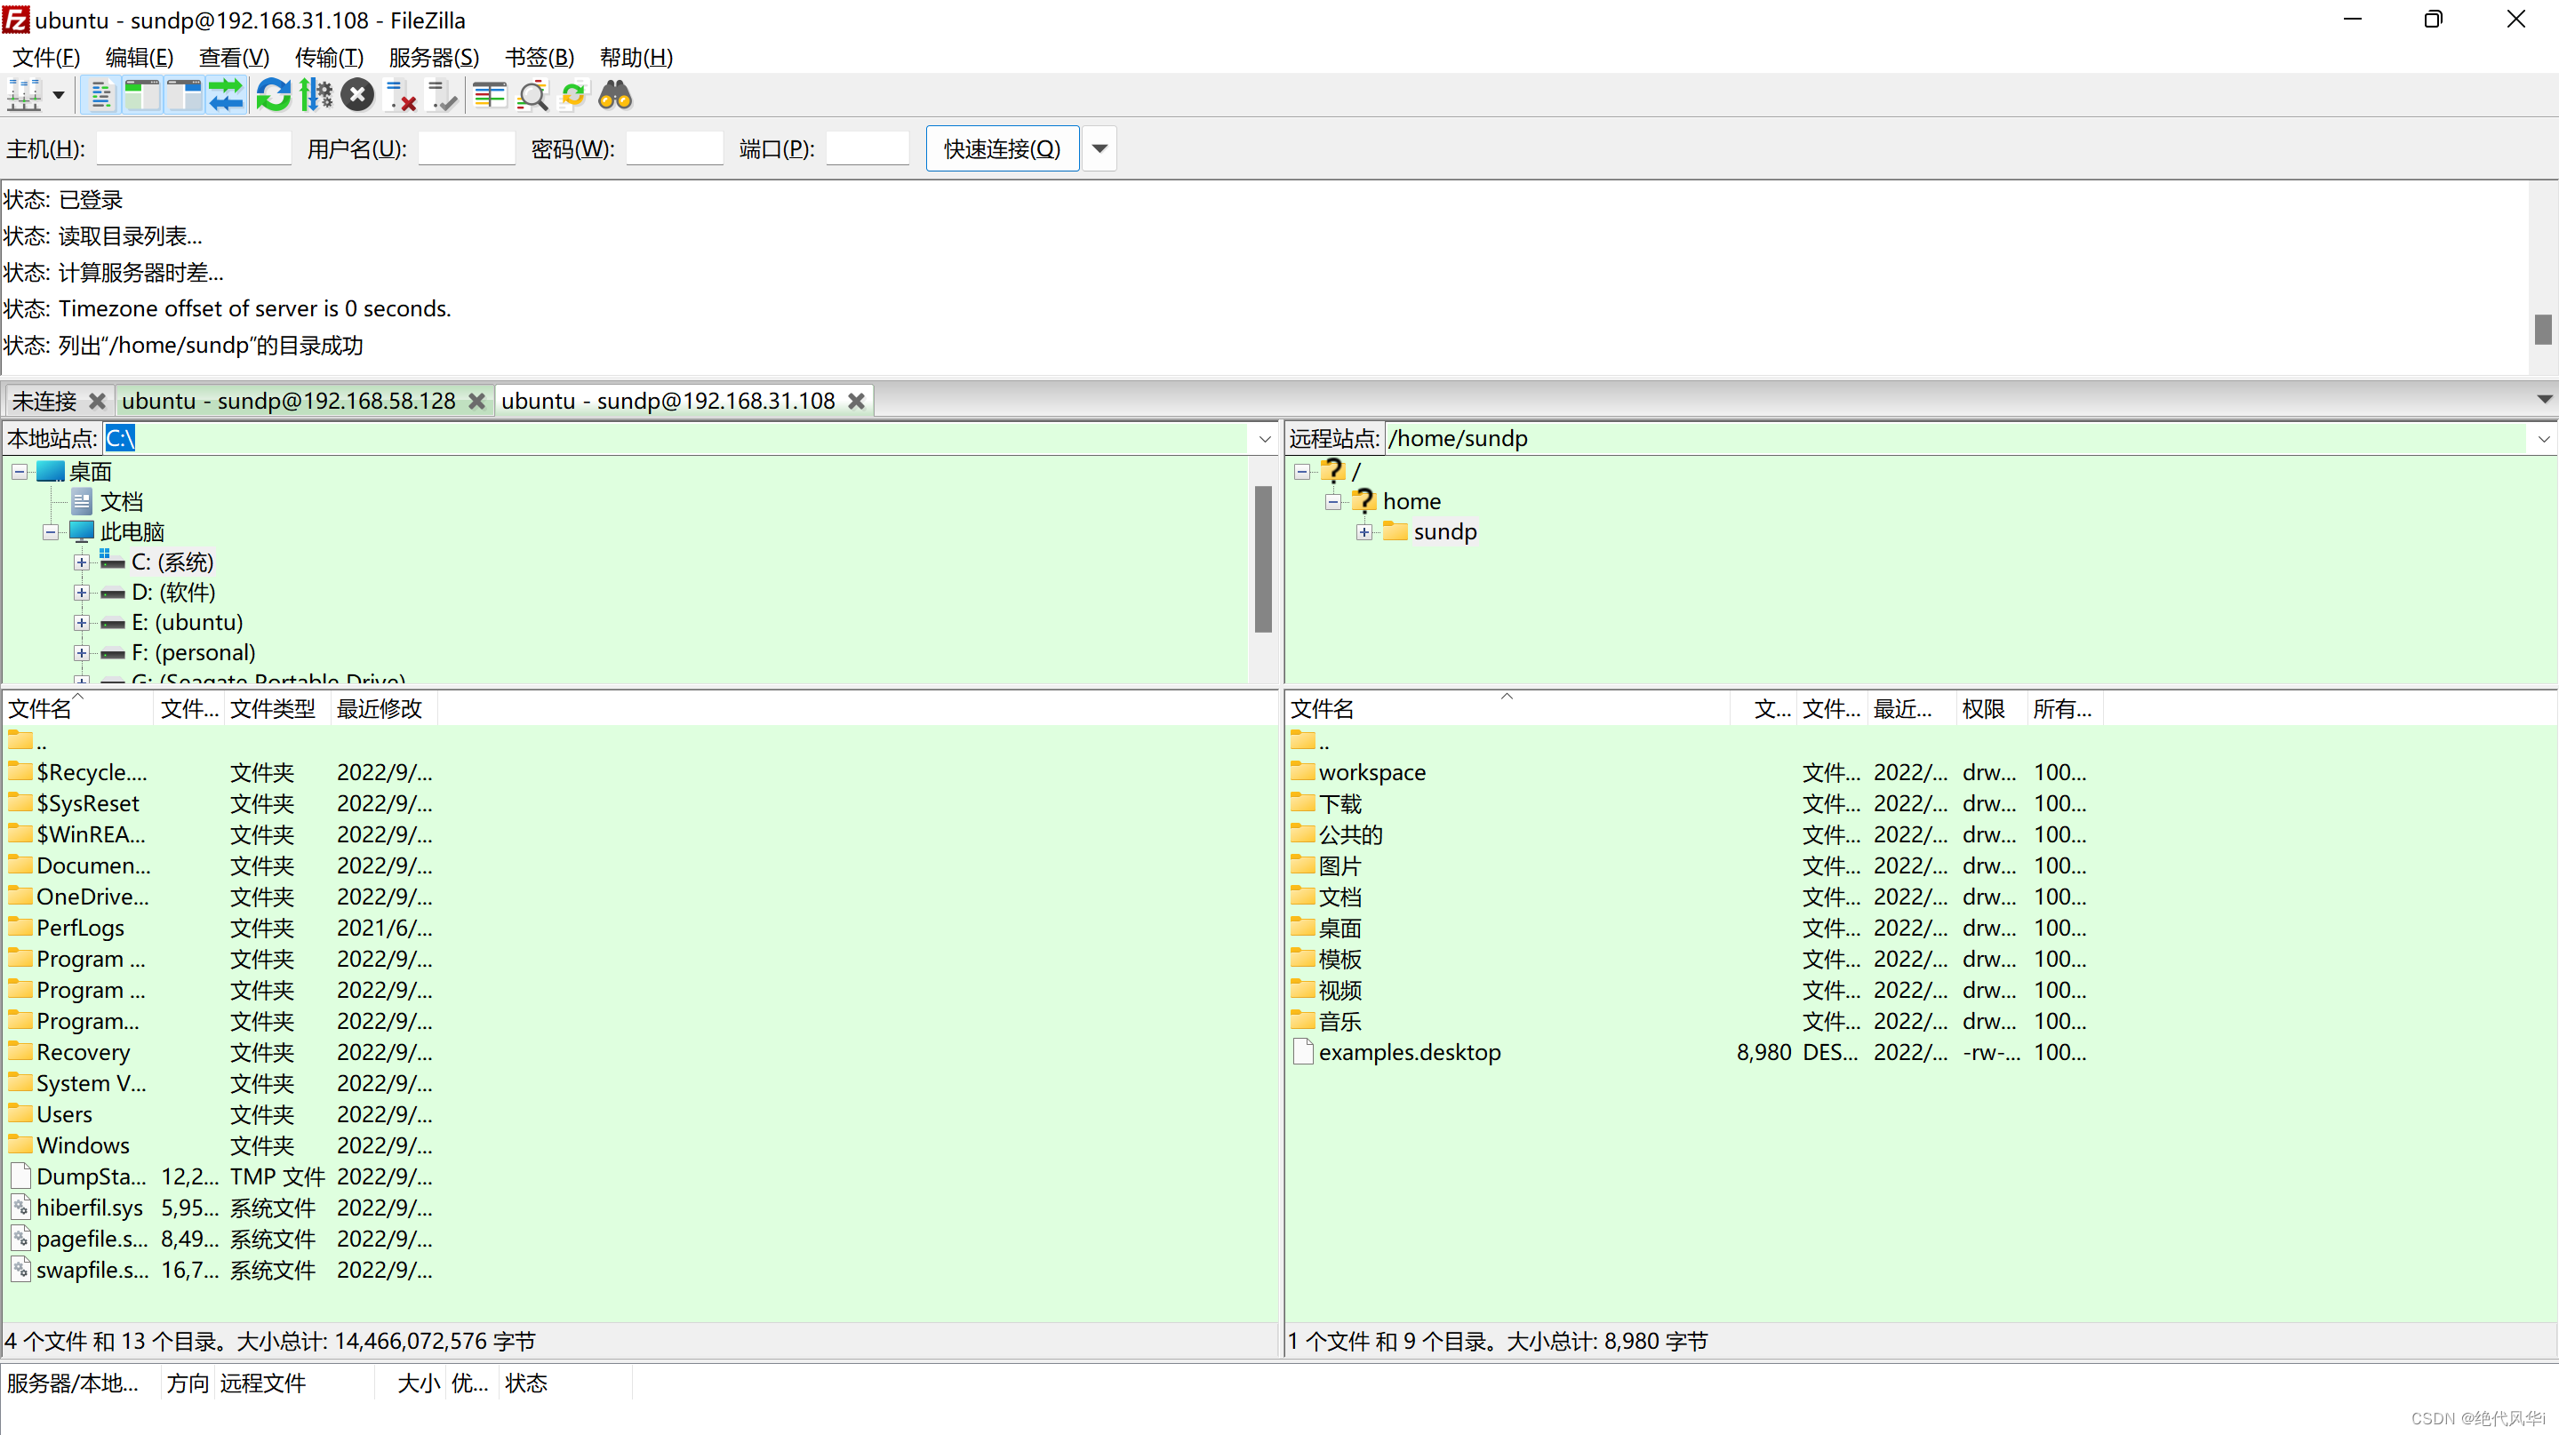2559x1435 pixels.
Task: Cancel the current operation
Action: [357, 95]
